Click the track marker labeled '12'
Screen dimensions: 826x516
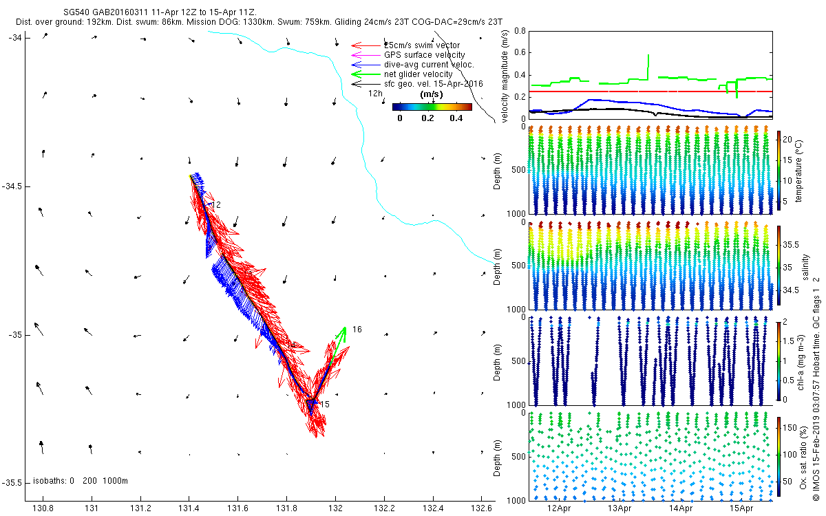(x=215, y=205)
